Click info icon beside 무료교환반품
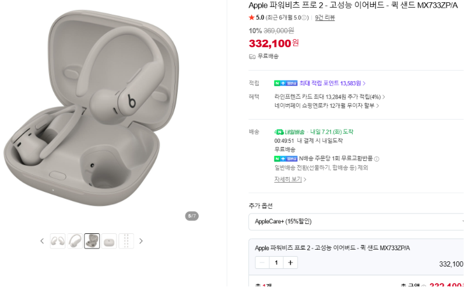 click(x=377, y=159)
